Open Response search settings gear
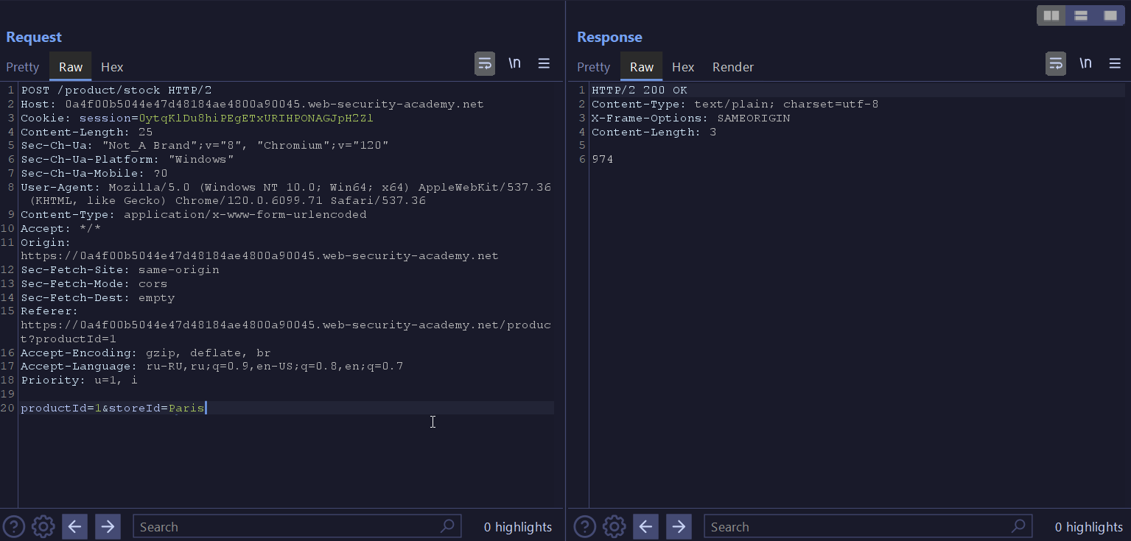The height and width of the screenshot is (541, 1131). (x=614, y=526)
